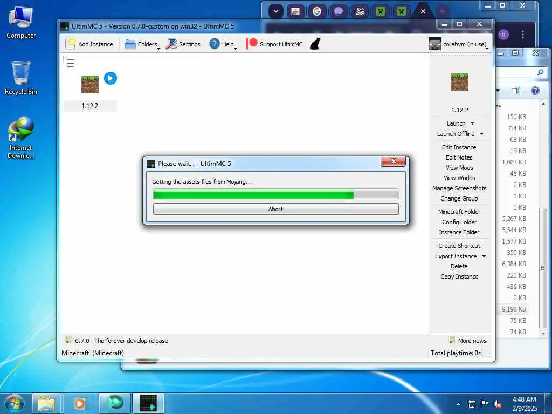Click the black cat icon
Image resolution: width=552 pixels, height=414 pixels.
[315, 44]
